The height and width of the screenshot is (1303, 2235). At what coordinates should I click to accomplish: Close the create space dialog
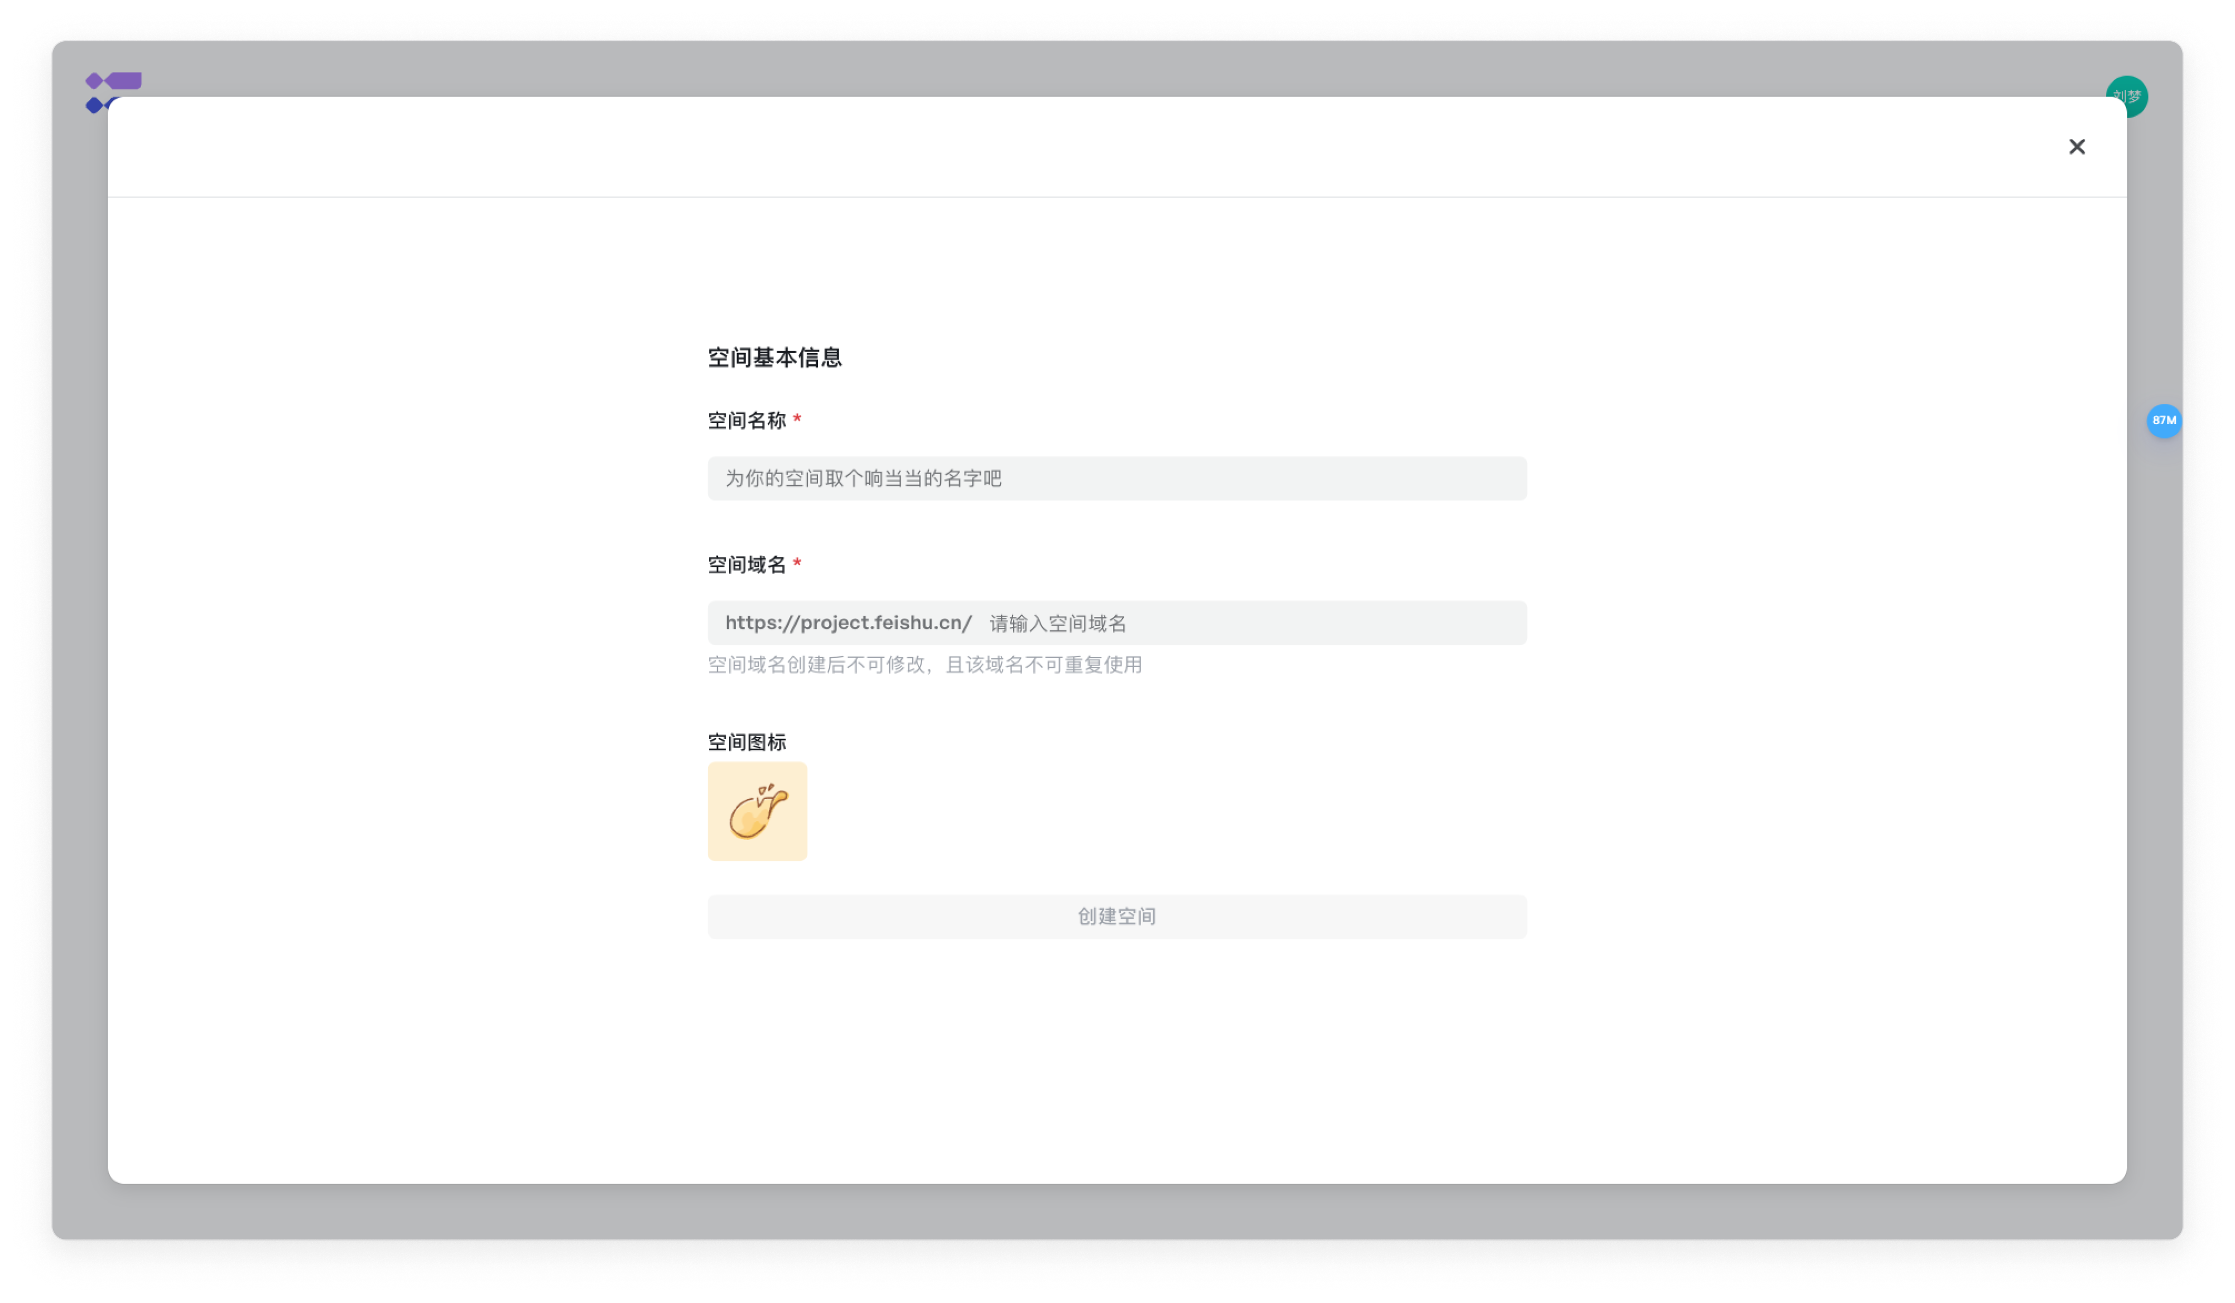(x=2076, y=146)
